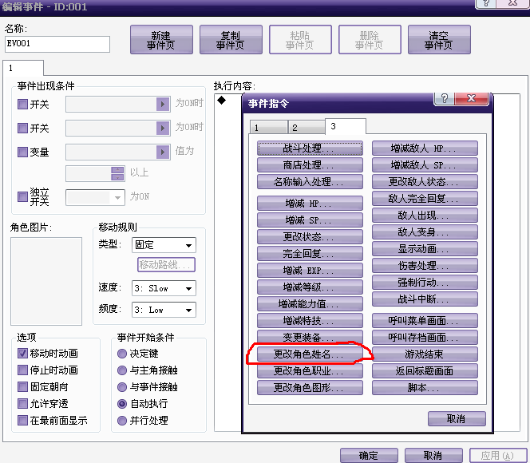Open the second 开关 selector arrow
The width and height of the screenshot is (530, 463).
[163, 128]
